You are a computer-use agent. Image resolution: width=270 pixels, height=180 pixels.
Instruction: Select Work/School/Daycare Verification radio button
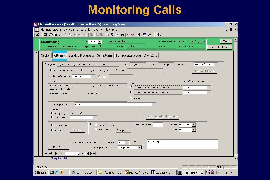click(82, 70)
